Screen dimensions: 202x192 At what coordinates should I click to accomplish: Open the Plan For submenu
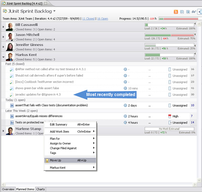70,139
